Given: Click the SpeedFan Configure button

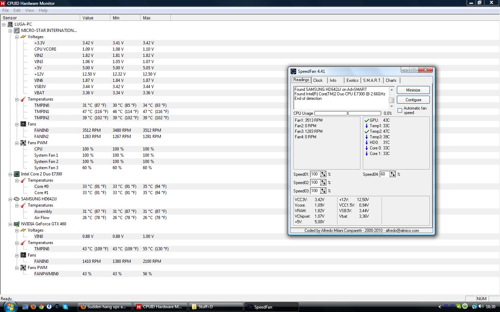Looking at the screenshot, I should coord(413,100).
